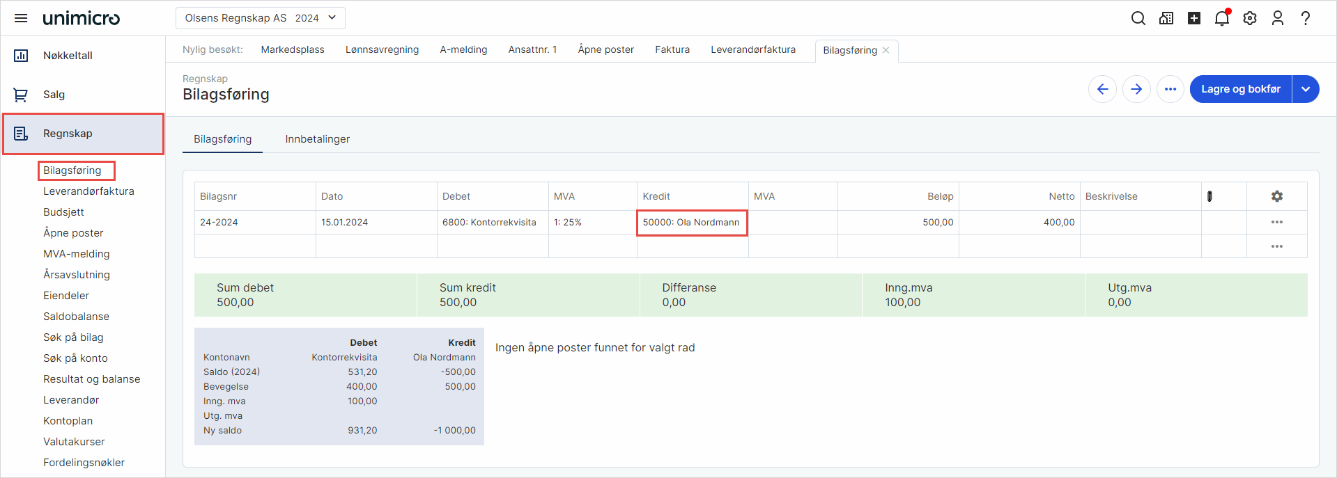Open table column settings gear

(1276, 196)
